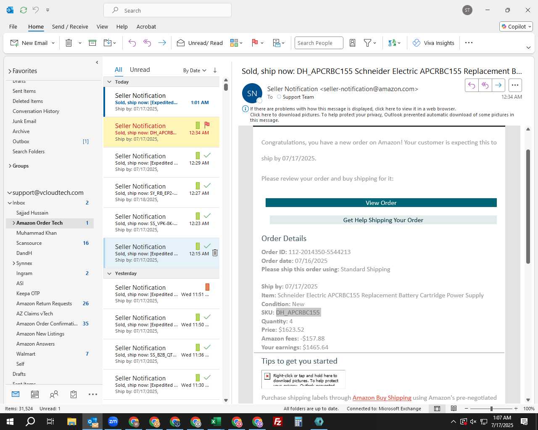Open the Copilot dropdown
Screen dimensions: 538x430
516,26
